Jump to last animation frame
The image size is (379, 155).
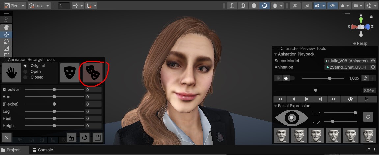point(334,99)
